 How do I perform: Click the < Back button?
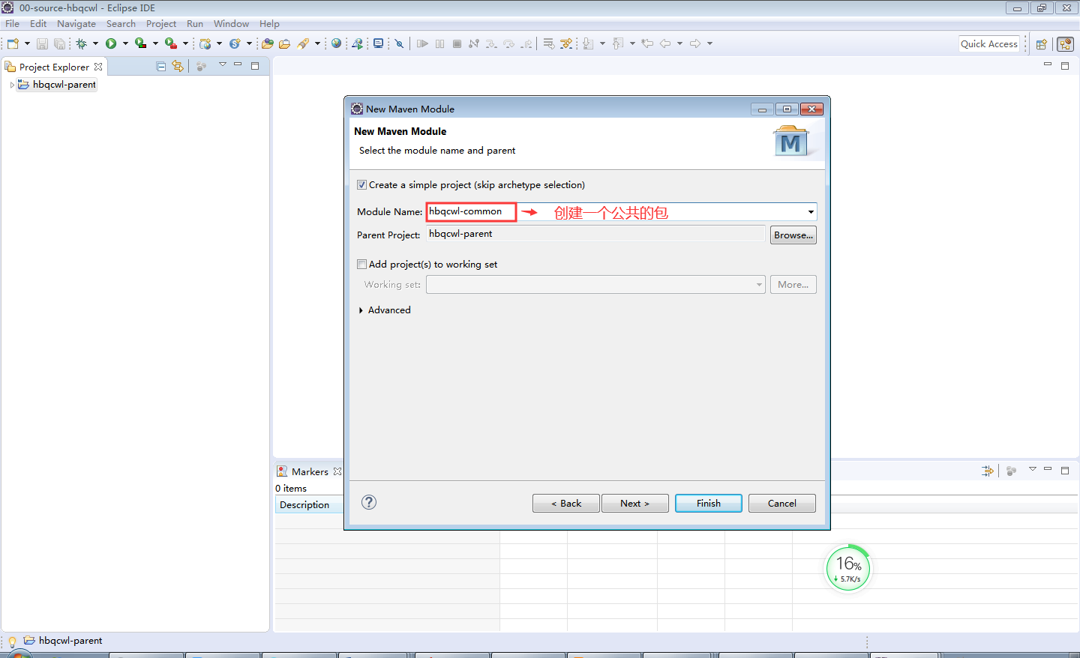click(x=566, y=503)
